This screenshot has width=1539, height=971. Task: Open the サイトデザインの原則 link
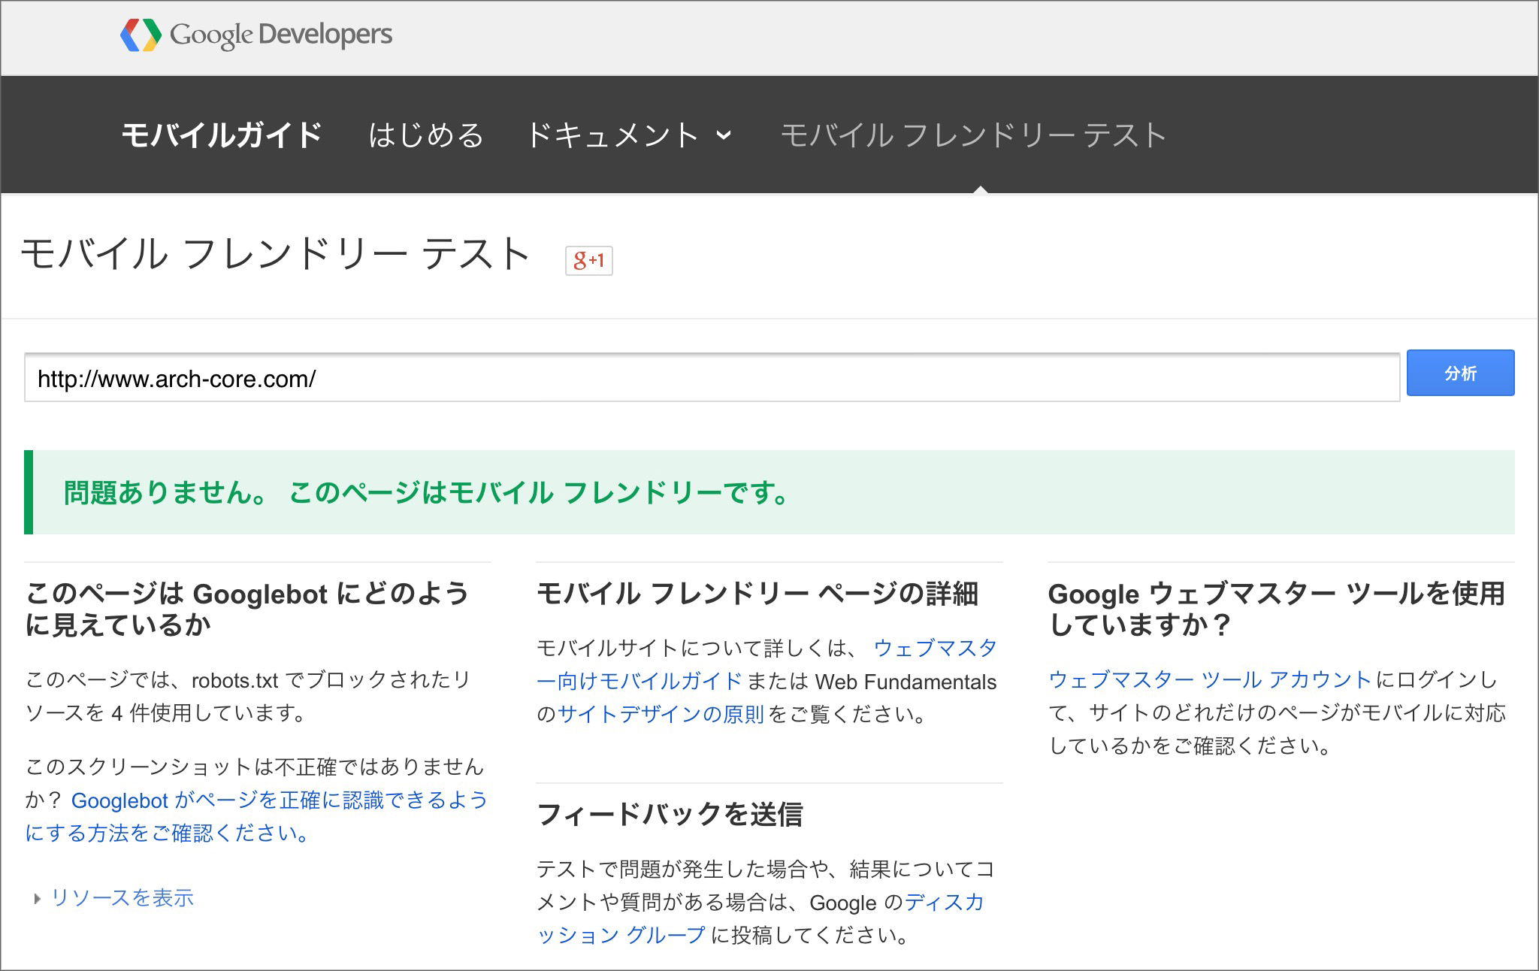[661, 713]
